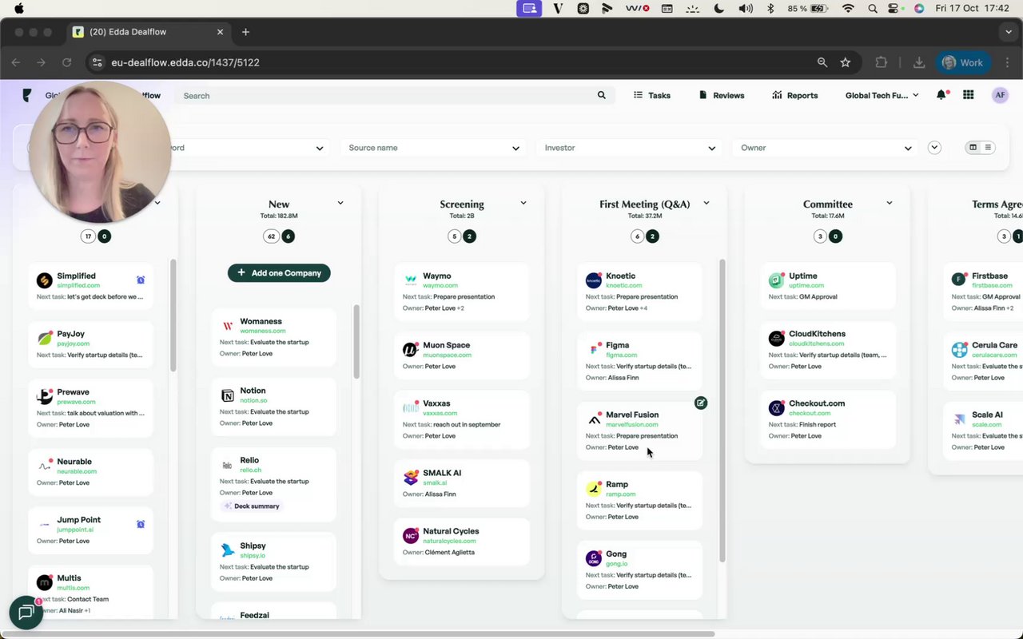
Task: Click the Waymo company logo
Action: [411, 280]
